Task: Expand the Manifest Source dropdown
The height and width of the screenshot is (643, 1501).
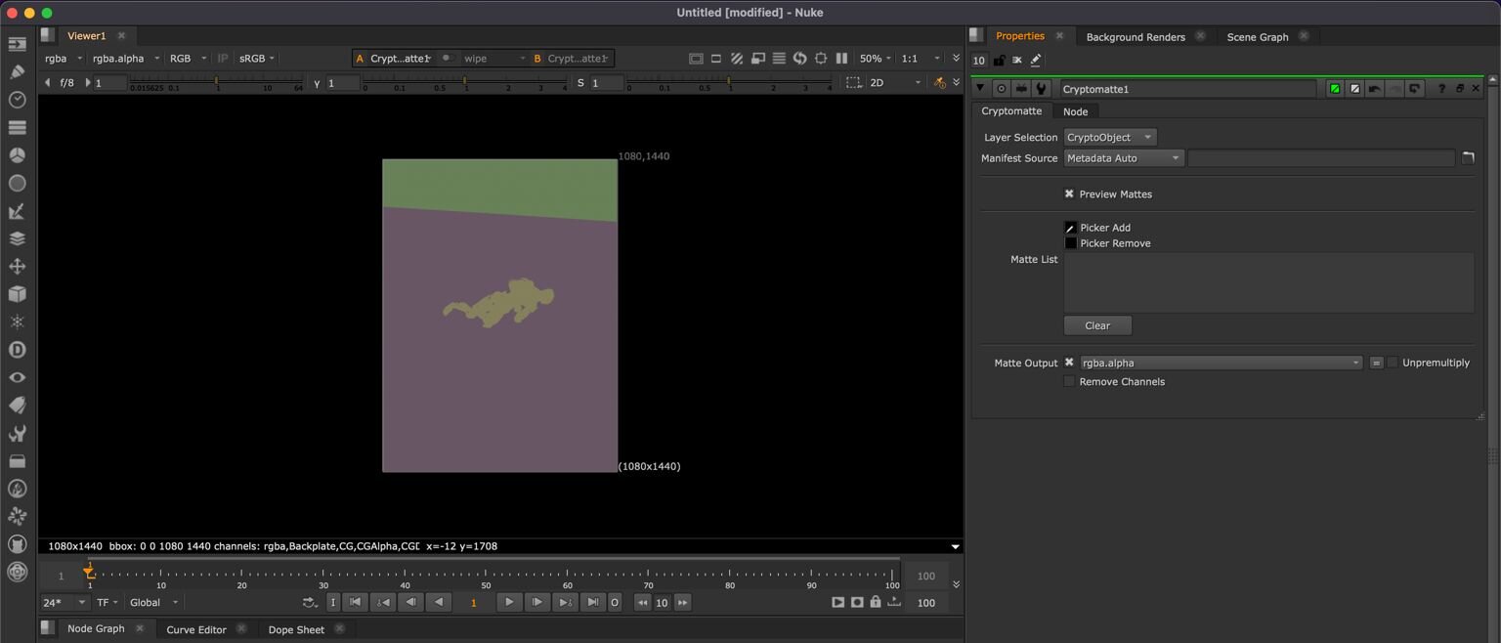Action: pos(1124,158)
